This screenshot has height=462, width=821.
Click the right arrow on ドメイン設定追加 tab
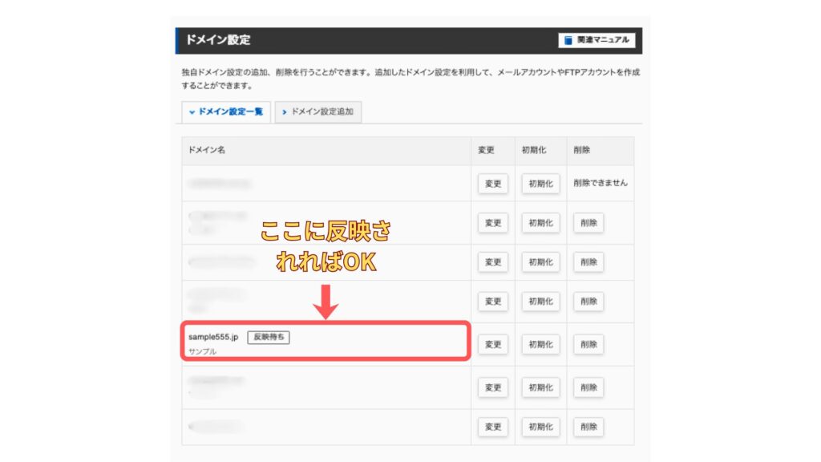(285, 112)
